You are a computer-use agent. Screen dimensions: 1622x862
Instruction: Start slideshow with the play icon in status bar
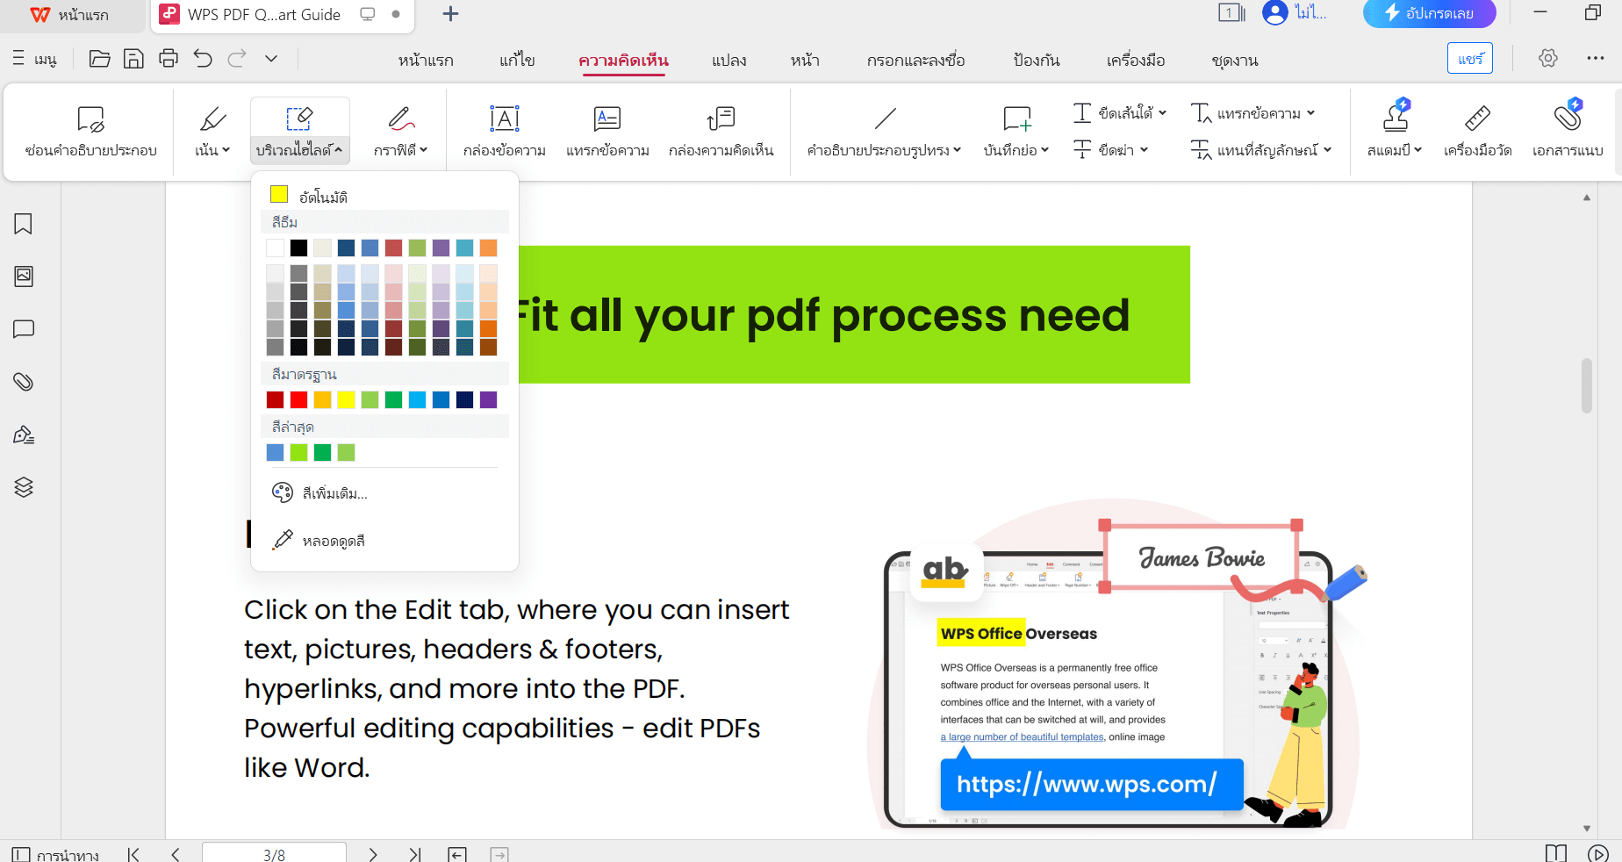(x=1598, y=854)
